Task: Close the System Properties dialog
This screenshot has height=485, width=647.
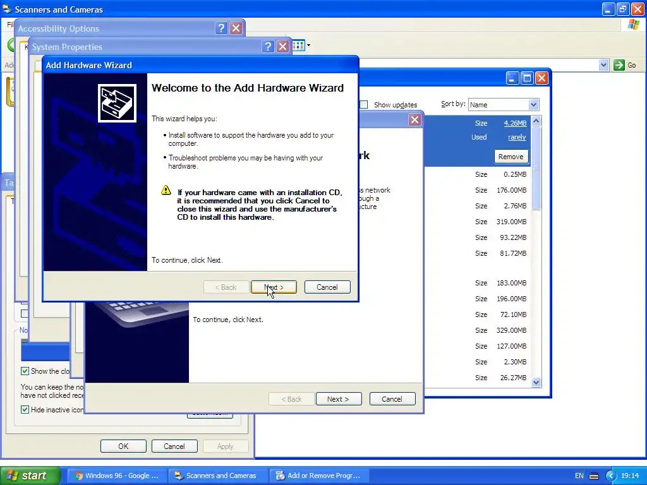Action: (x=282, y=46)
